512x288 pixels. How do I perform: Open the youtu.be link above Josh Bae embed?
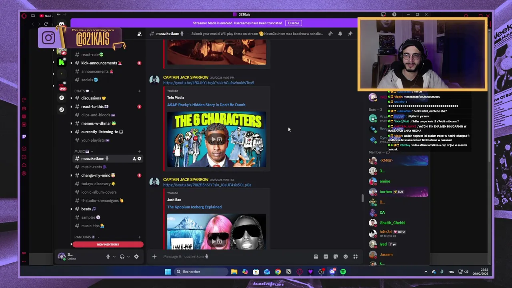(x=207, y=185)
